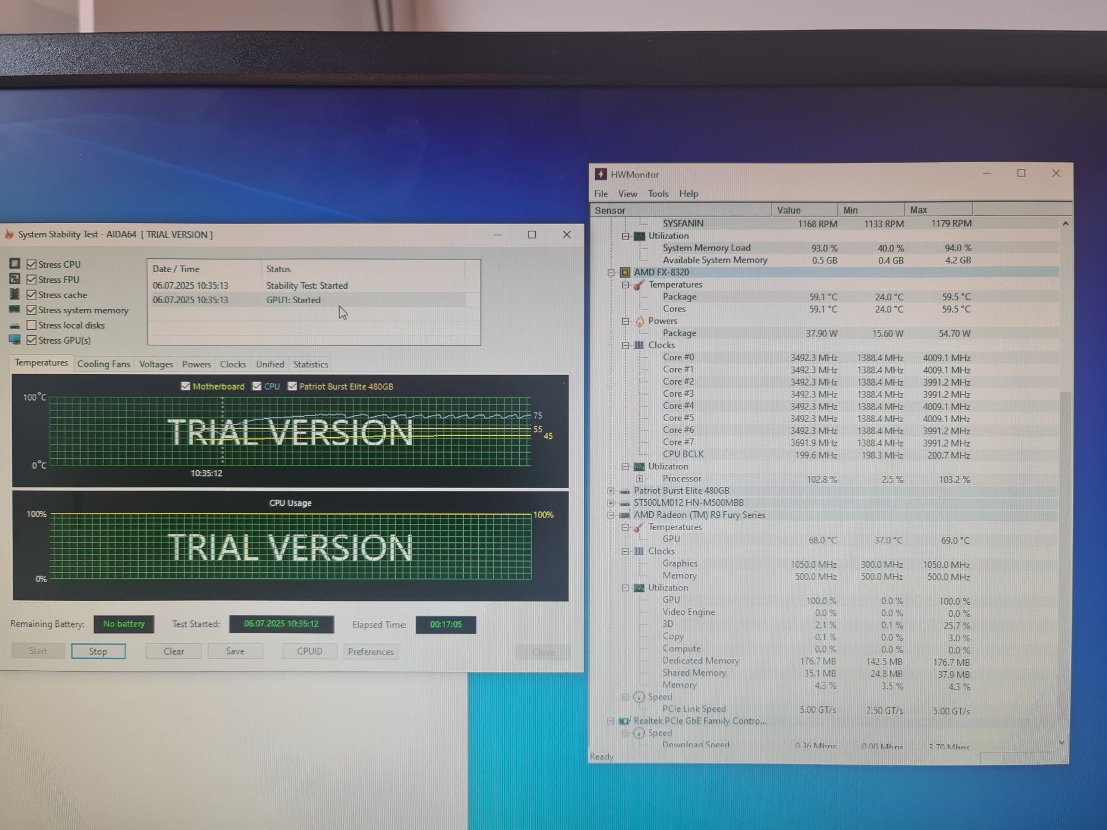
Task: Click the drive icon of Patriot Burst Elite 480GB
Action: (x=625, y=491)
